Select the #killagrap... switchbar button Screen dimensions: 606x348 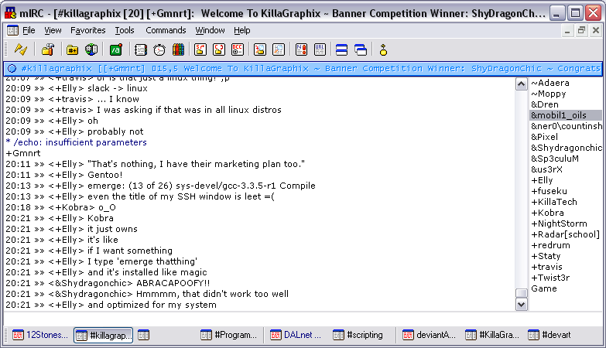[104, 335]
